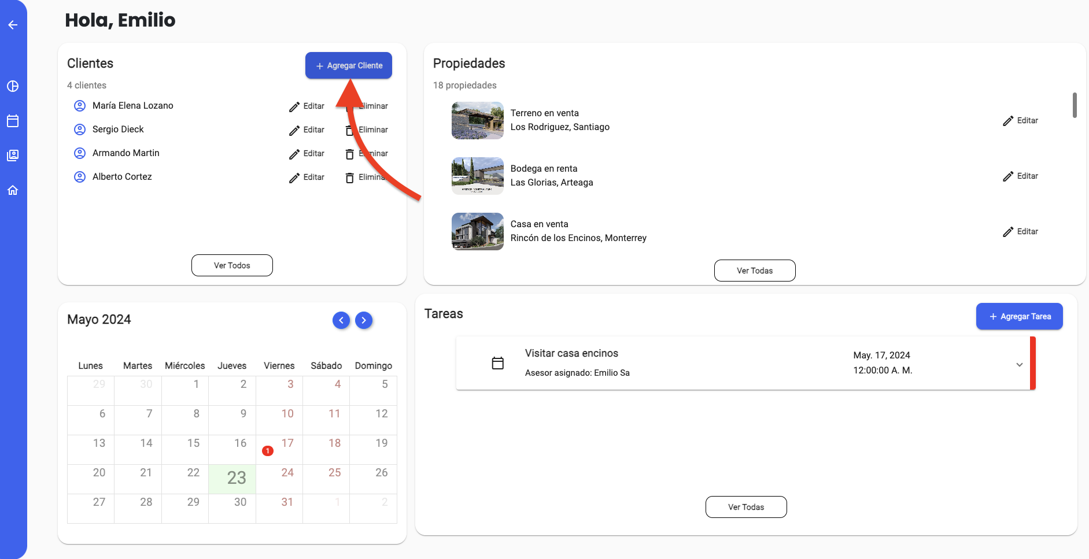Click the calendar icon on Visitar casa encinos task

click(497, 363)
